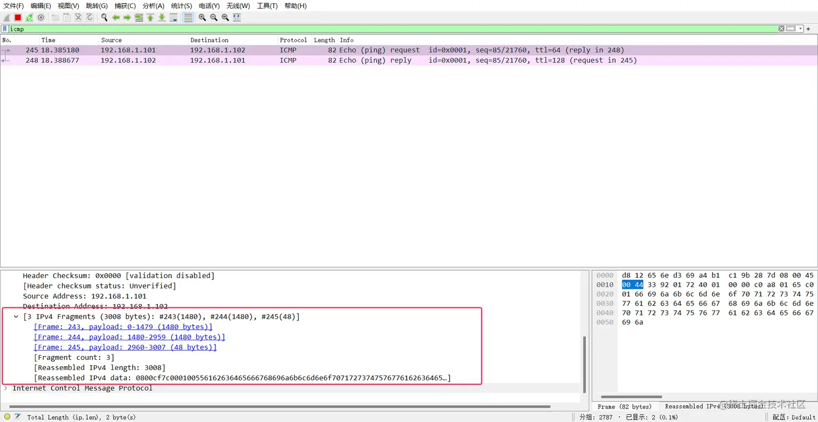
Task: Collapse the 3 IPv4 Fragments tree node
Action: coord(16,316)
